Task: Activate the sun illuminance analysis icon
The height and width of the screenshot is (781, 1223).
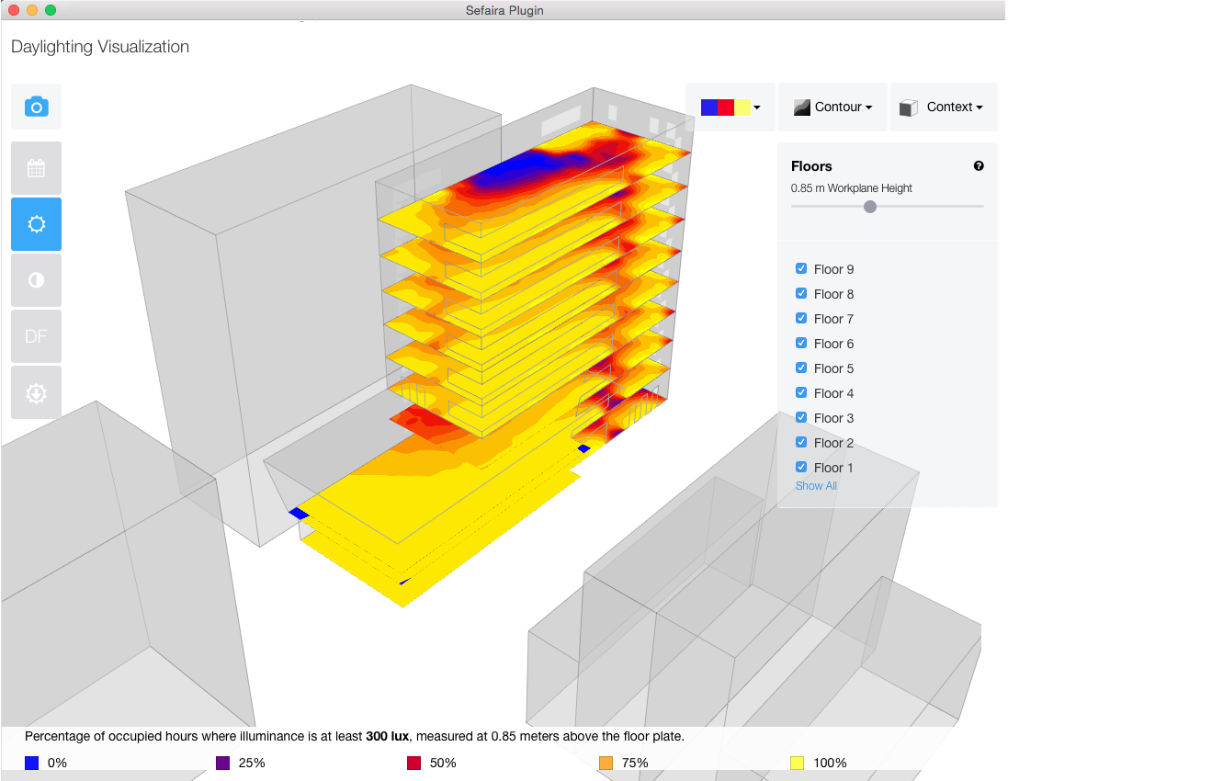Action: tap(36, 224)
